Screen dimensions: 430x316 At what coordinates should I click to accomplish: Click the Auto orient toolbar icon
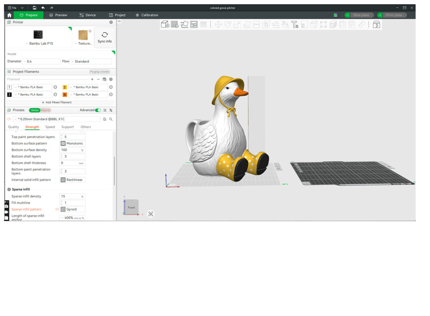[184, 25]
